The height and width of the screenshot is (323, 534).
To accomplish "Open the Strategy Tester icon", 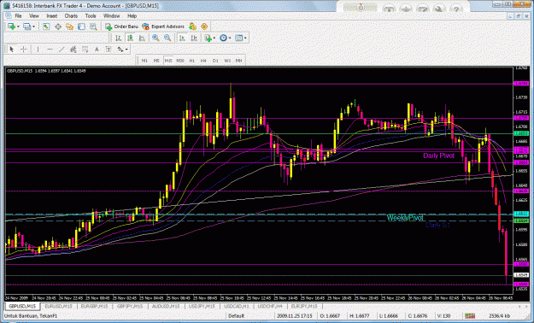I will coord(93,26).
